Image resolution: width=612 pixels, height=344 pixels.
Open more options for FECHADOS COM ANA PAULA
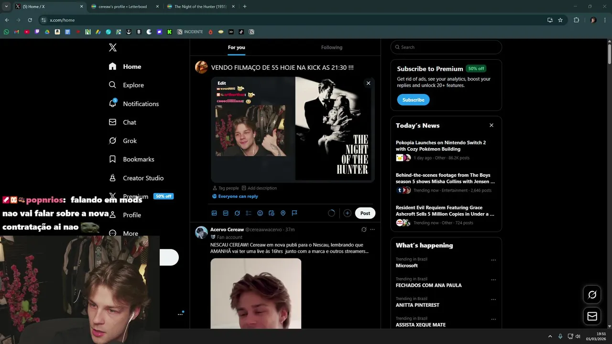493,280
